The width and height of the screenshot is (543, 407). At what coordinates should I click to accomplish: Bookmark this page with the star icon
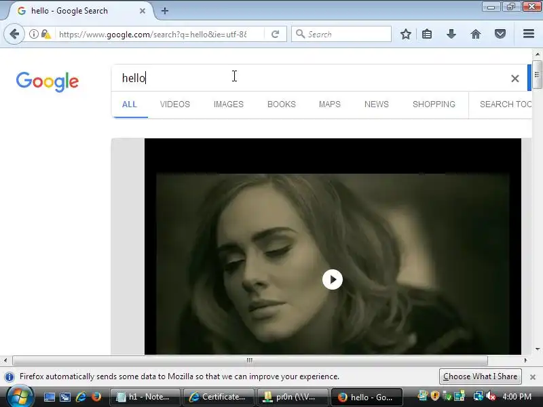coord(405,34)
